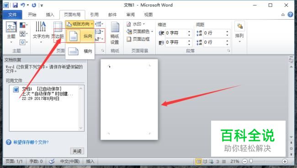This screenshot has width=297, height=168.
Task: Click the 关闭 button in recovery pane
Action: [x=77, y=151]
